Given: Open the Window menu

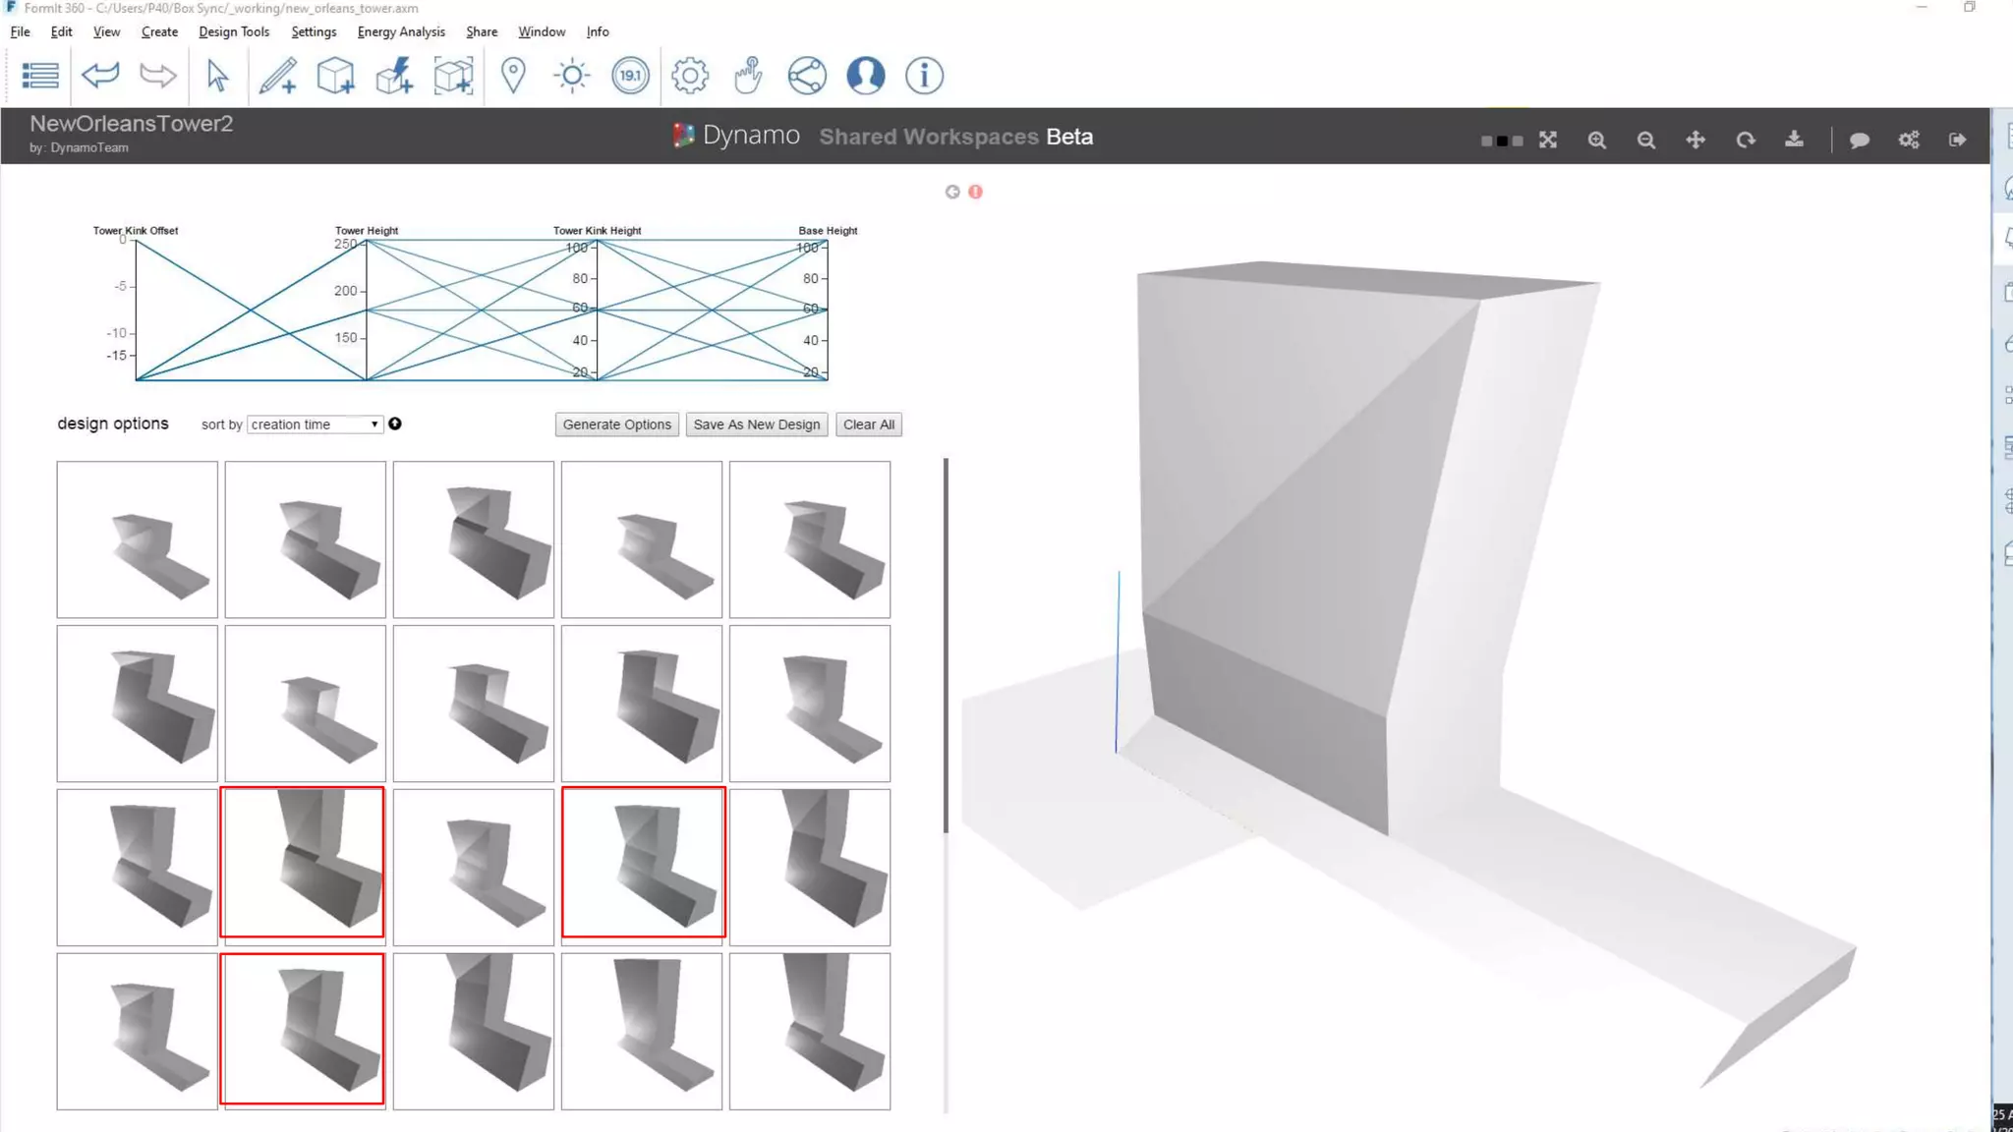Looking at the screenshot, I should click(542, 31).
